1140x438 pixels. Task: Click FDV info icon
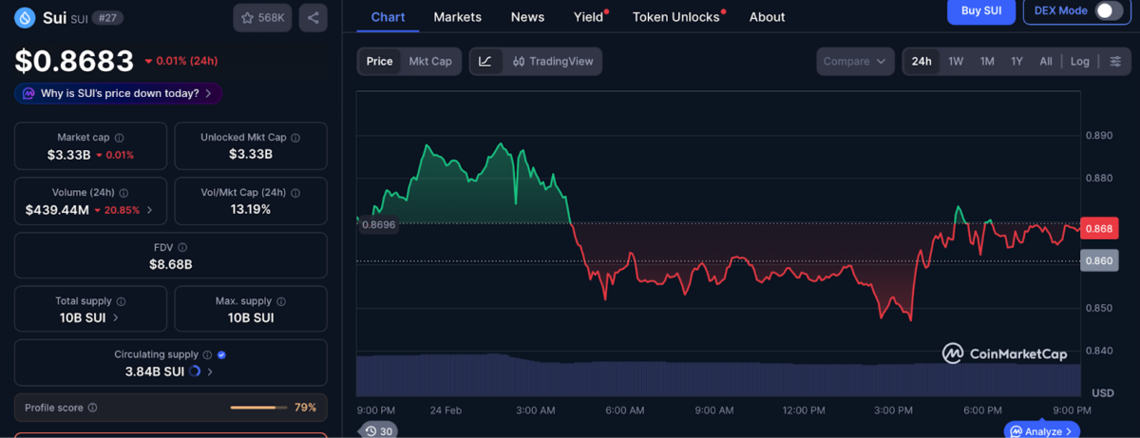182,247
